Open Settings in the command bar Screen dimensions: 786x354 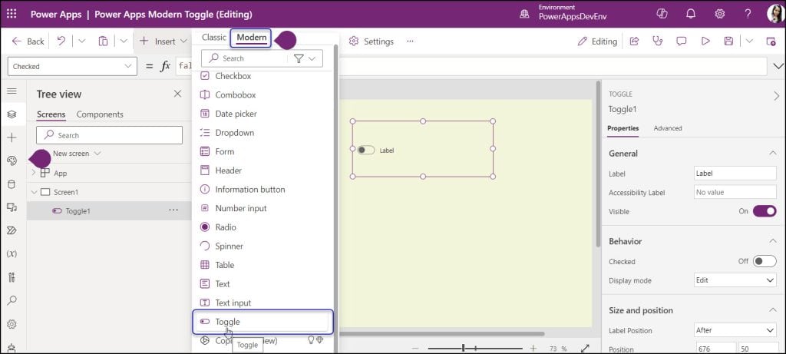coord(372,41)
